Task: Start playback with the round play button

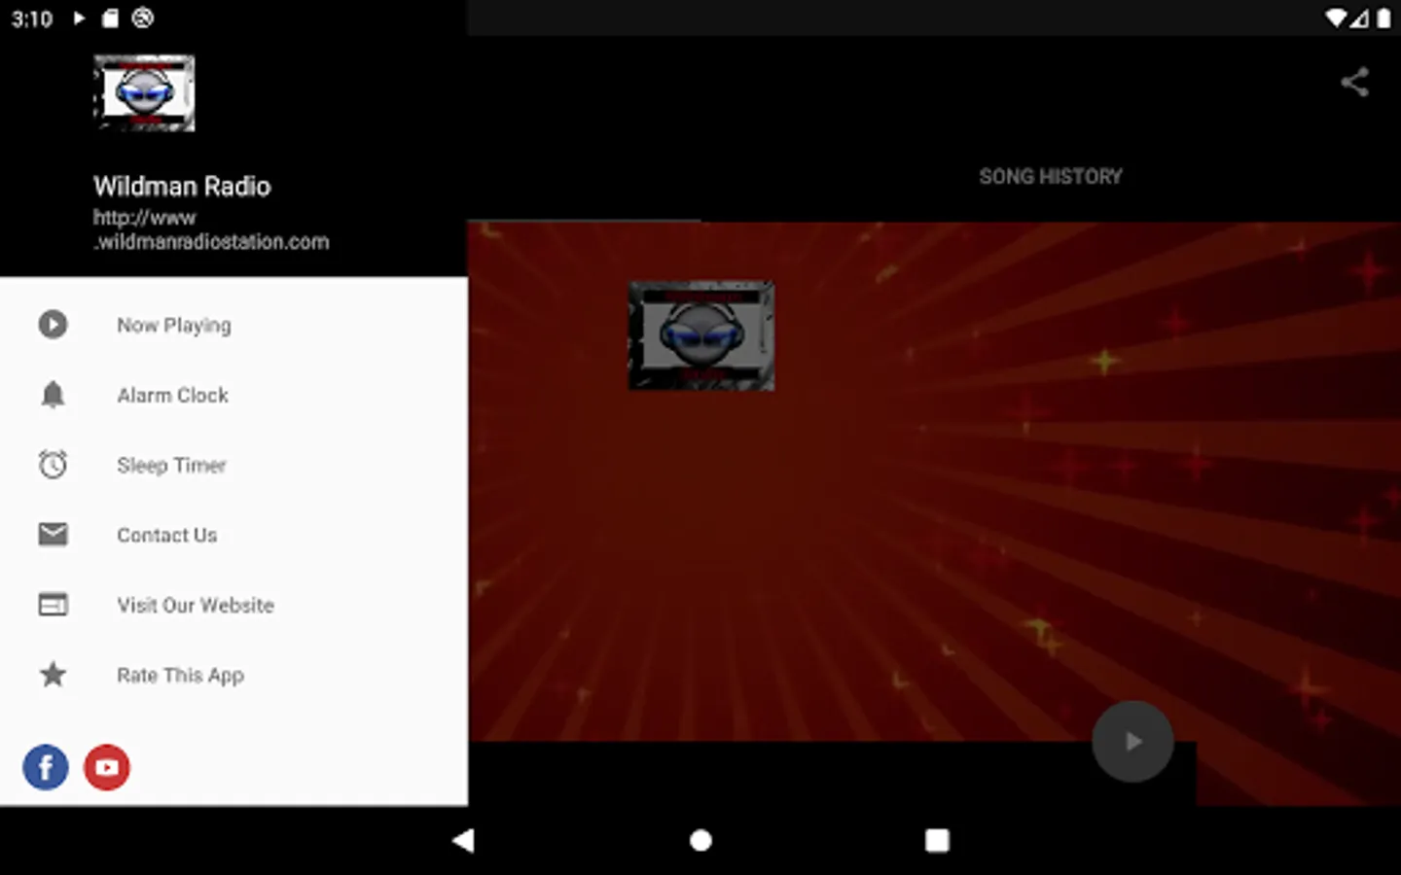Action: click(x=1132, y=742)
